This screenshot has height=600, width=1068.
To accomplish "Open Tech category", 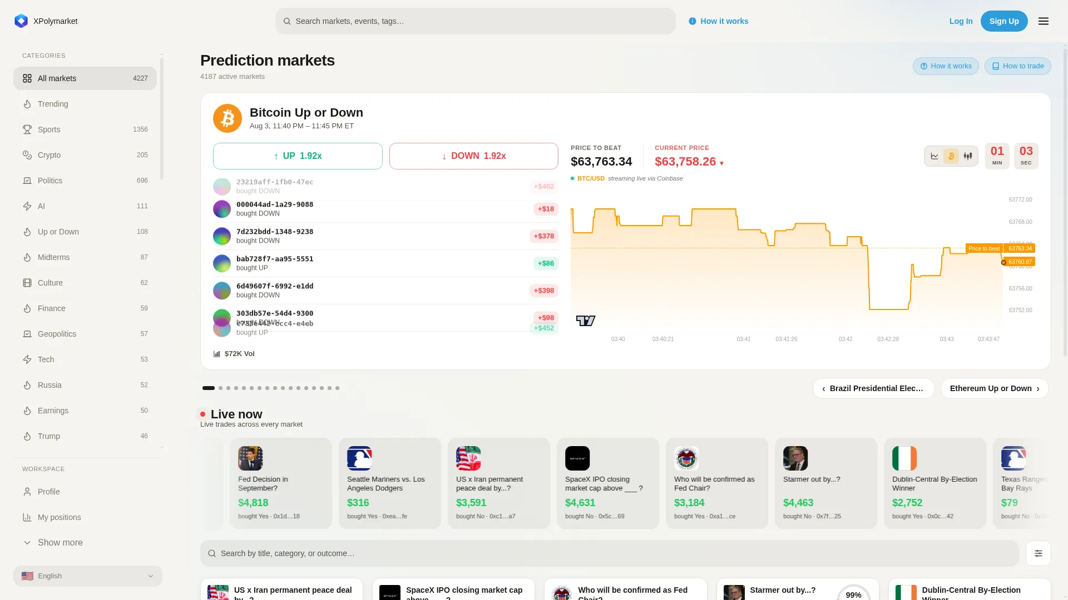I will click(x=85, y=359).
